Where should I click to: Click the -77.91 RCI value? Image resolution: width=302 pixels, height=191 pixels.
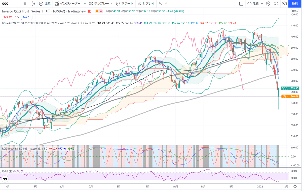point(62,149)
